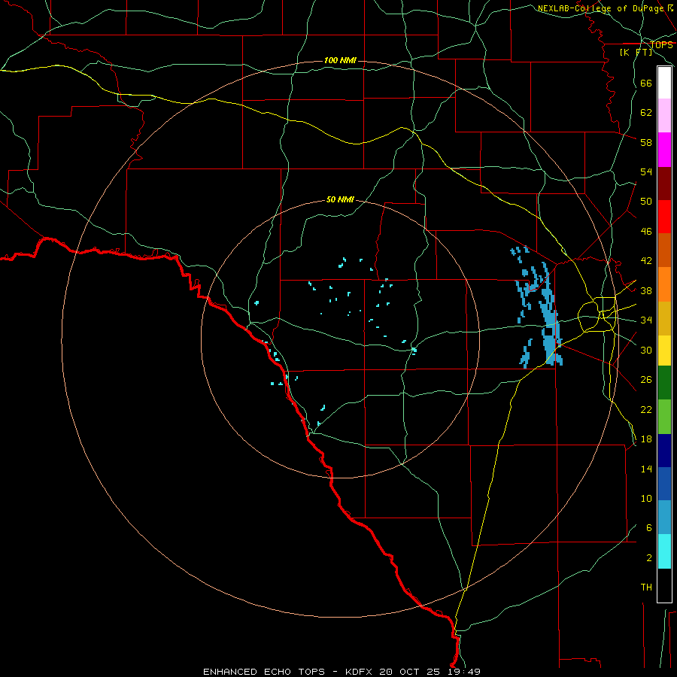Click the '18' legend value
The width and height of the screenshot is (677, 677).
pyautogui.click(x=646, y=439)
